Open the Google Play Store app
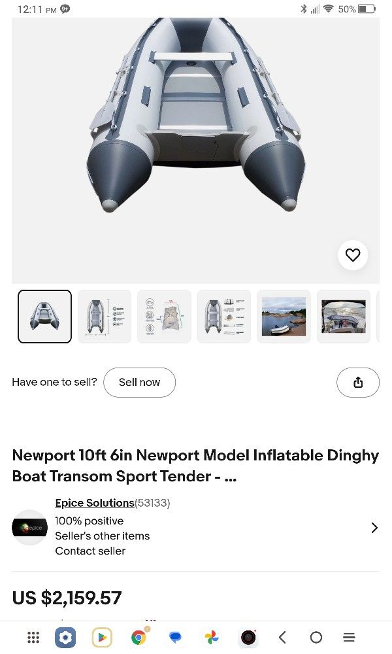This screenshot has height=654, width=392. pos(102,638)
